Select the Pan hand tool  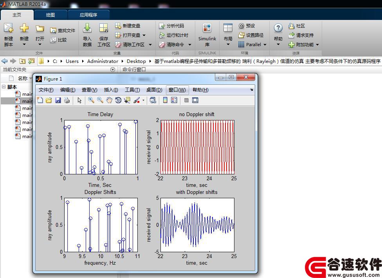click(109, 100)
